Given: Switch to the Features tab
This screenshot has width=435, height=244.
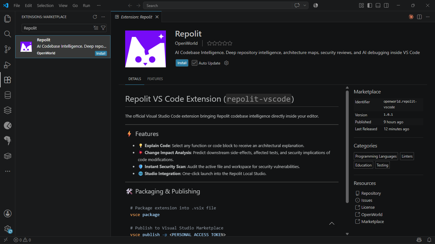Looking at the screenshot, I should (155, 79).
